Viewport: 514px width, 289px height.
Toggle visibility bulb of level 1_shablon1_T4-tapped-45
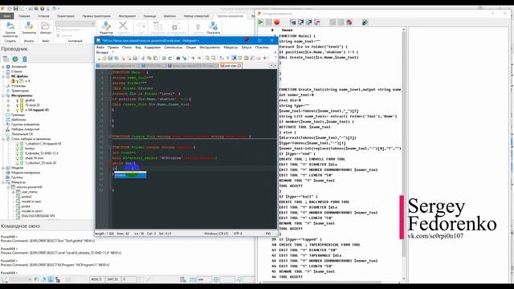18,144
